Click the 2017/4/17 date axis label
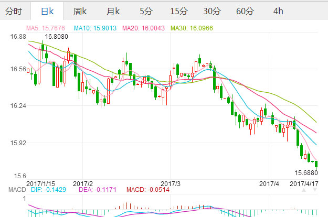328x217 pixels. [x=304, y=184]
